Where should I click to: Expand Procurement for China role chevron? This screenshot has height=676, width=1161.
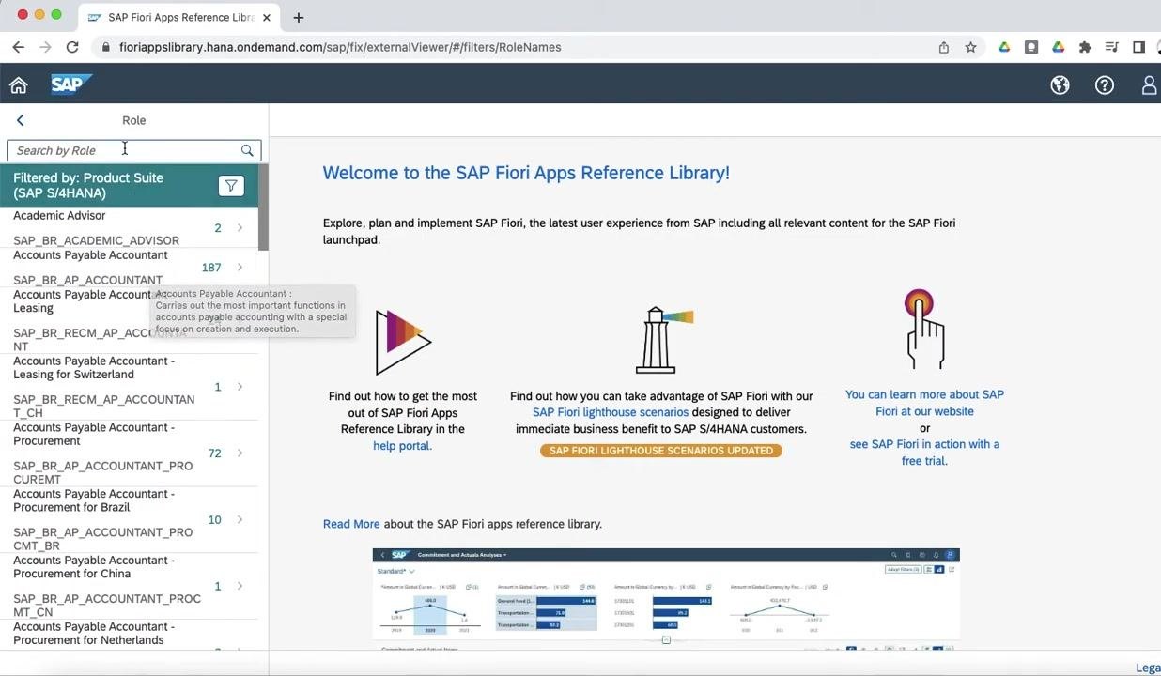click(x=240, y=587)
